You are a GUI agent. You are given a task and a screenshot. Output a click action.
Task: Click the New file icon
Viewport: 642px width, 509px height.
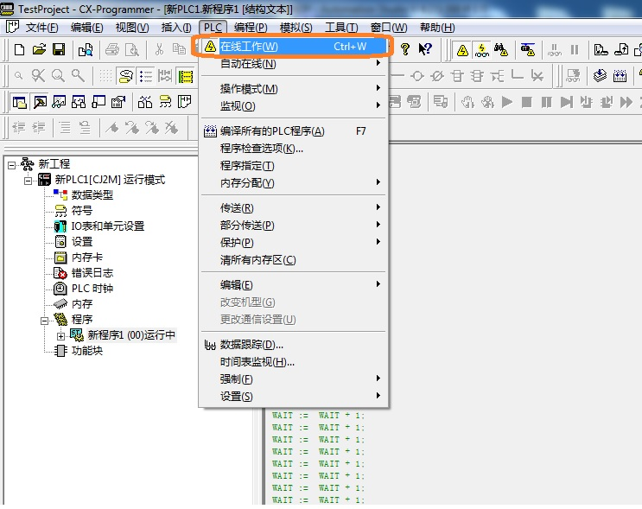[x=19, y=50]
